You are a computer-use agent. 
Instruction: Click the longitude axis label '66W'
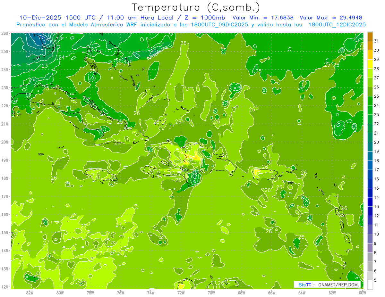(272, 293)
